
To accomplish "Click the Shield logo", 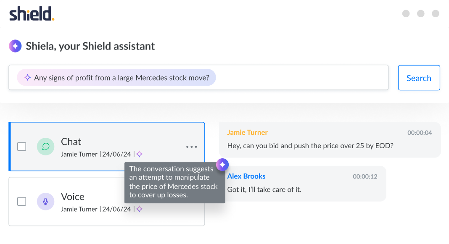I will pyautogui.click(x=32, y=14).
